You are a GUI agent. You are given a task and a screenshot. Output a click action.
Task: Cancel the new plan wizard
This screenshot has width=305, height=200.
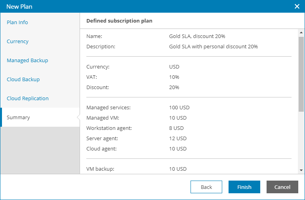coord(282,187)
